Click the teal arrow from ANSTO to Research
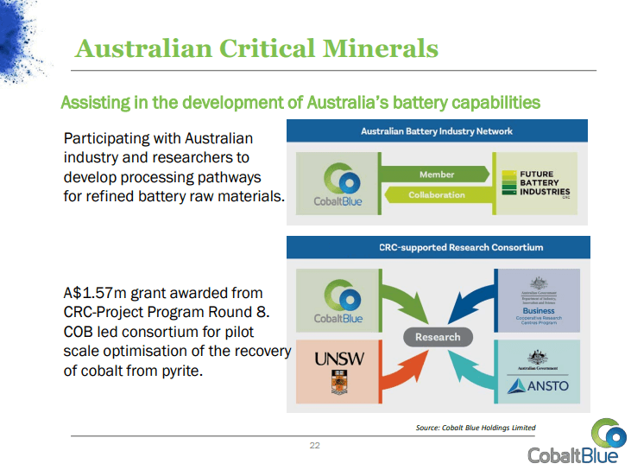 click(470, 370)
